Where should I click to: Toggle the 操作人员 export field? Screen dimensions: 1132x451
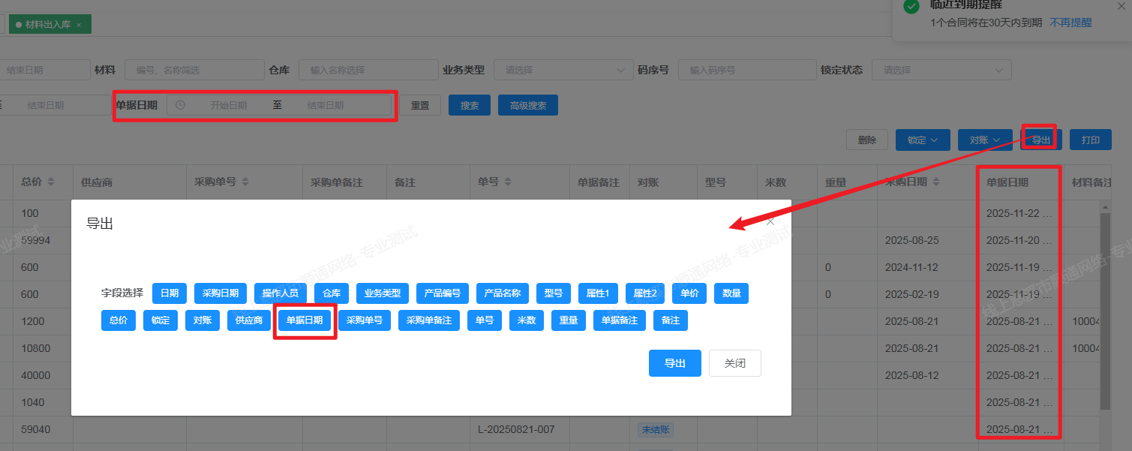pos(280,293)
